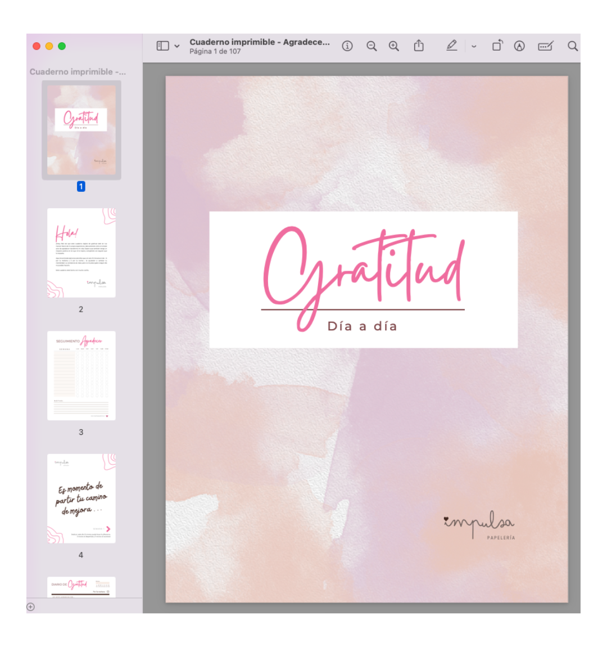Open the page 3 Seguimiento thumbnail
Viewport: 607px width, 647px height.
point(81,375)
